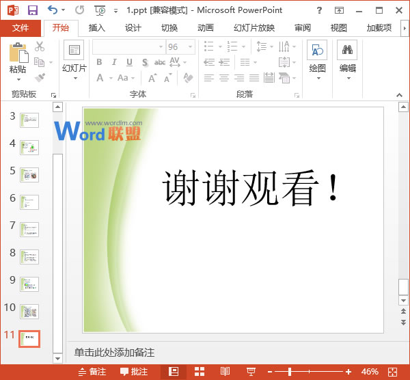Select slide 5 thumbnail
This screenshot has height=380, width=410.
tap(29, 175)
